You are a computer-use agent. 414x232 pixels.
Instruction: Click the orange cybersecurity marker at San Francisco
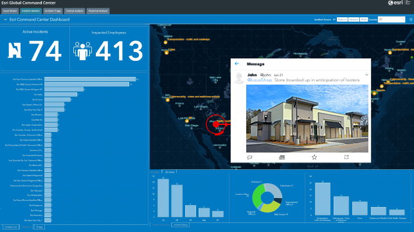pos(167,100)
